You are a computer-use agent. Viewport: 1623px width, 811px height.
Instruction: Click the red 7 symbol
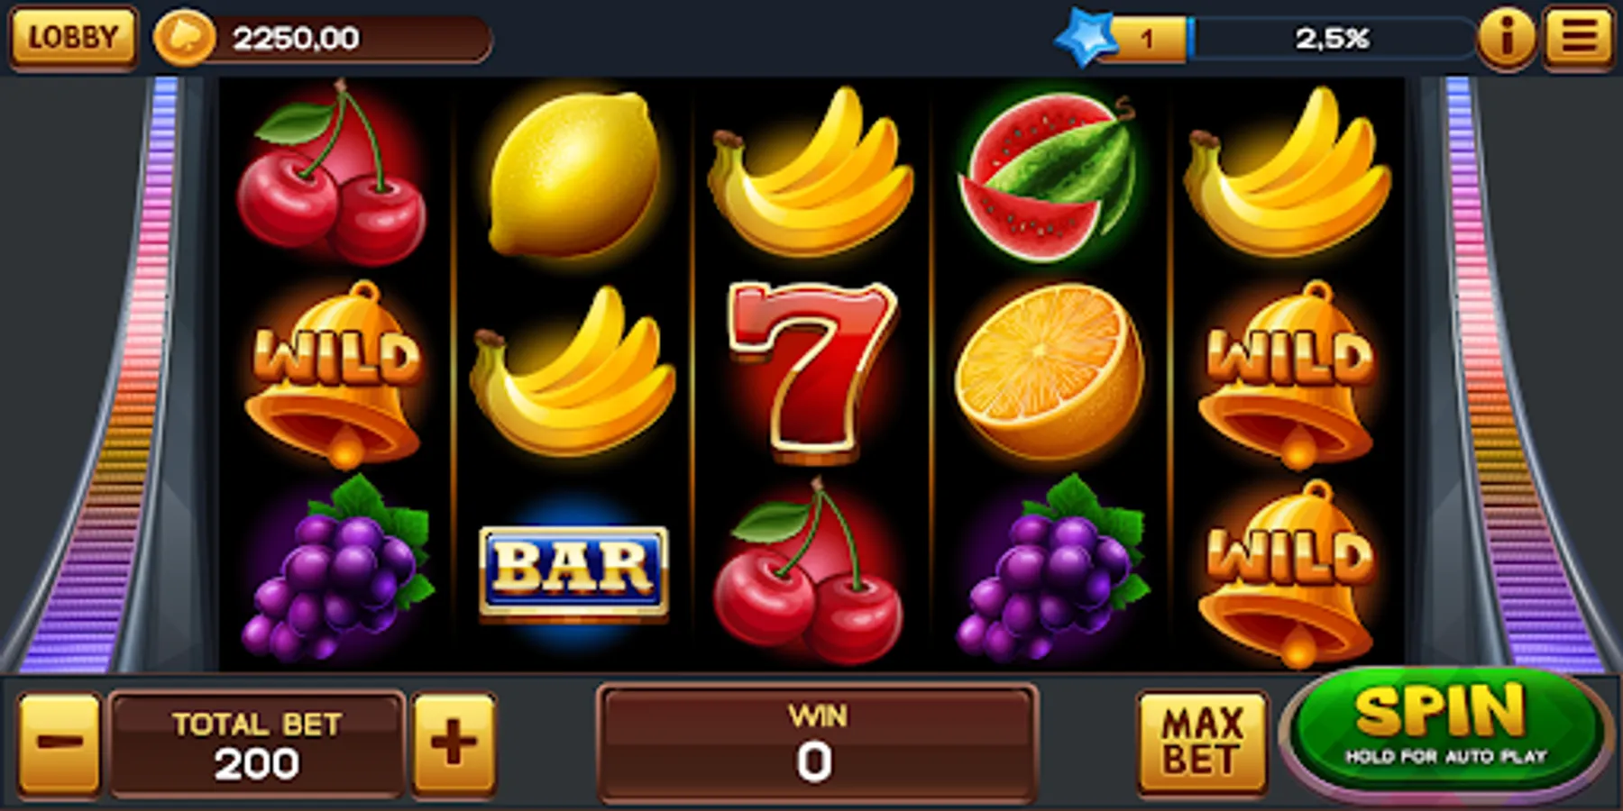point(811,371)
